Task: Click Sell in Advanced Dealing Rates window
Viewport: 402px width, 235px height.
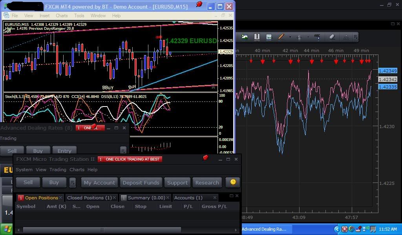Action: click(x=12, y=151)
